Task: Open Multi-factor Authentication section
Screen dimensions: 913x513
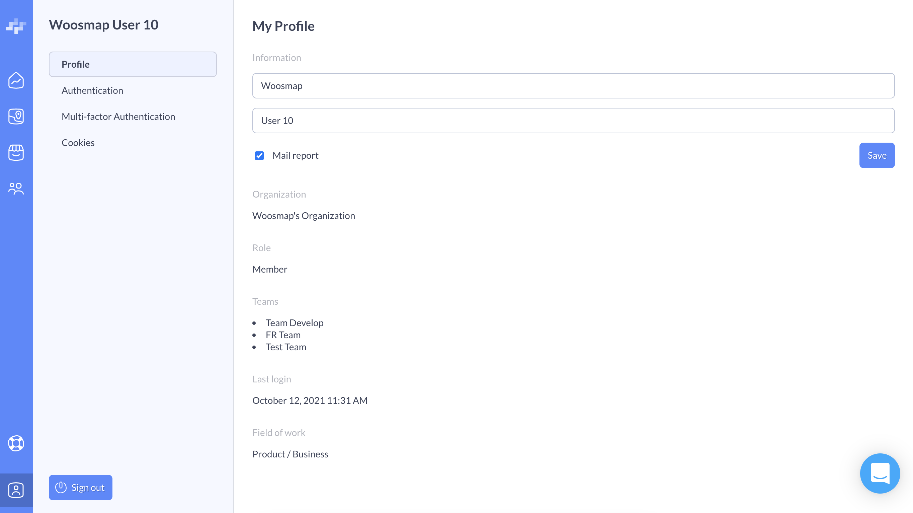Action: click(x=118, y=116)
